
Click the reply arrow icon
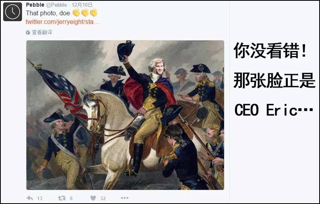pyautogui.click(x=30, y=198)
